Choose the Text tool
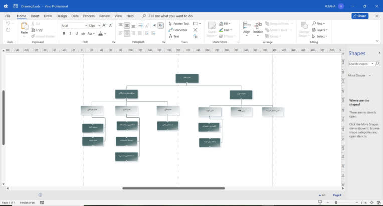 [x=174, y=36]
